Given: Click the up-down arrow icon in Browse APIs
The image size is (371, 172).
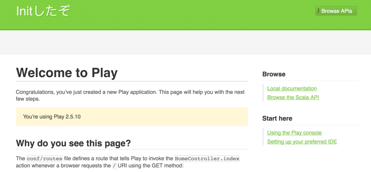Looking at the screenshot, I should pos(318,11).
